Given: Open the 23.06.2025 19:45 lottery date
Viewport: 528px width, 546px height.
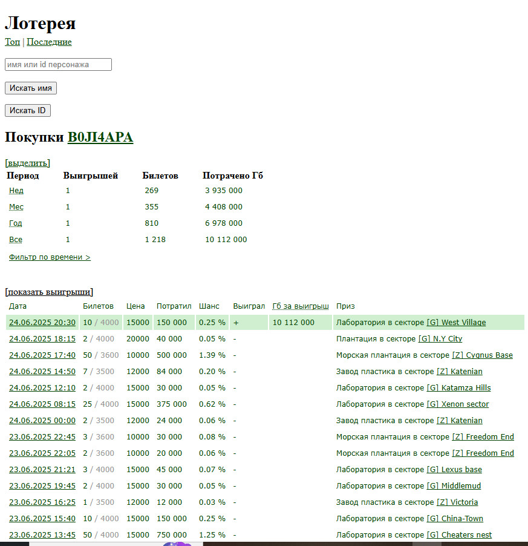Looking at the screenshot, I should 42,486.
